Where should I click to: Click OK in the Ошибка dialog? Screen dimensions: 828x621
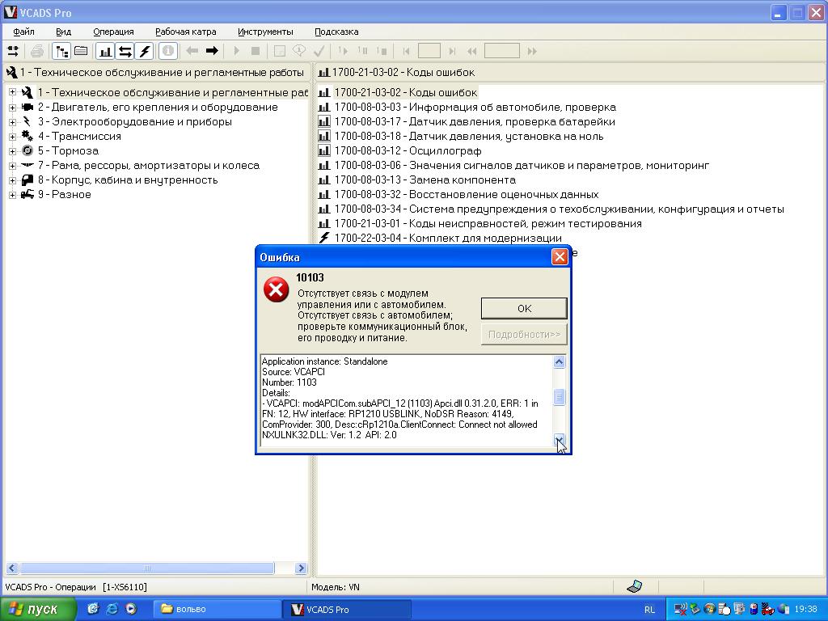tap(524, 308)
